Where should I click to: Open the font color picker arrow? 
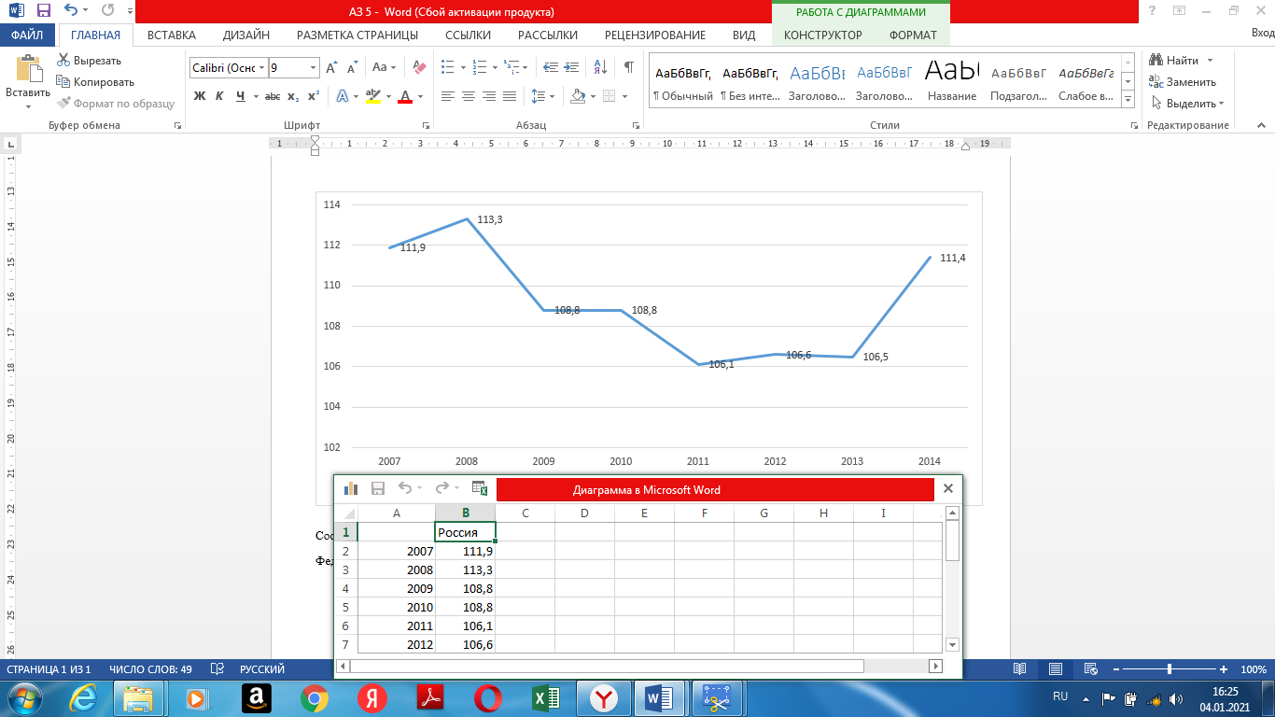click(x=420, y=96)
